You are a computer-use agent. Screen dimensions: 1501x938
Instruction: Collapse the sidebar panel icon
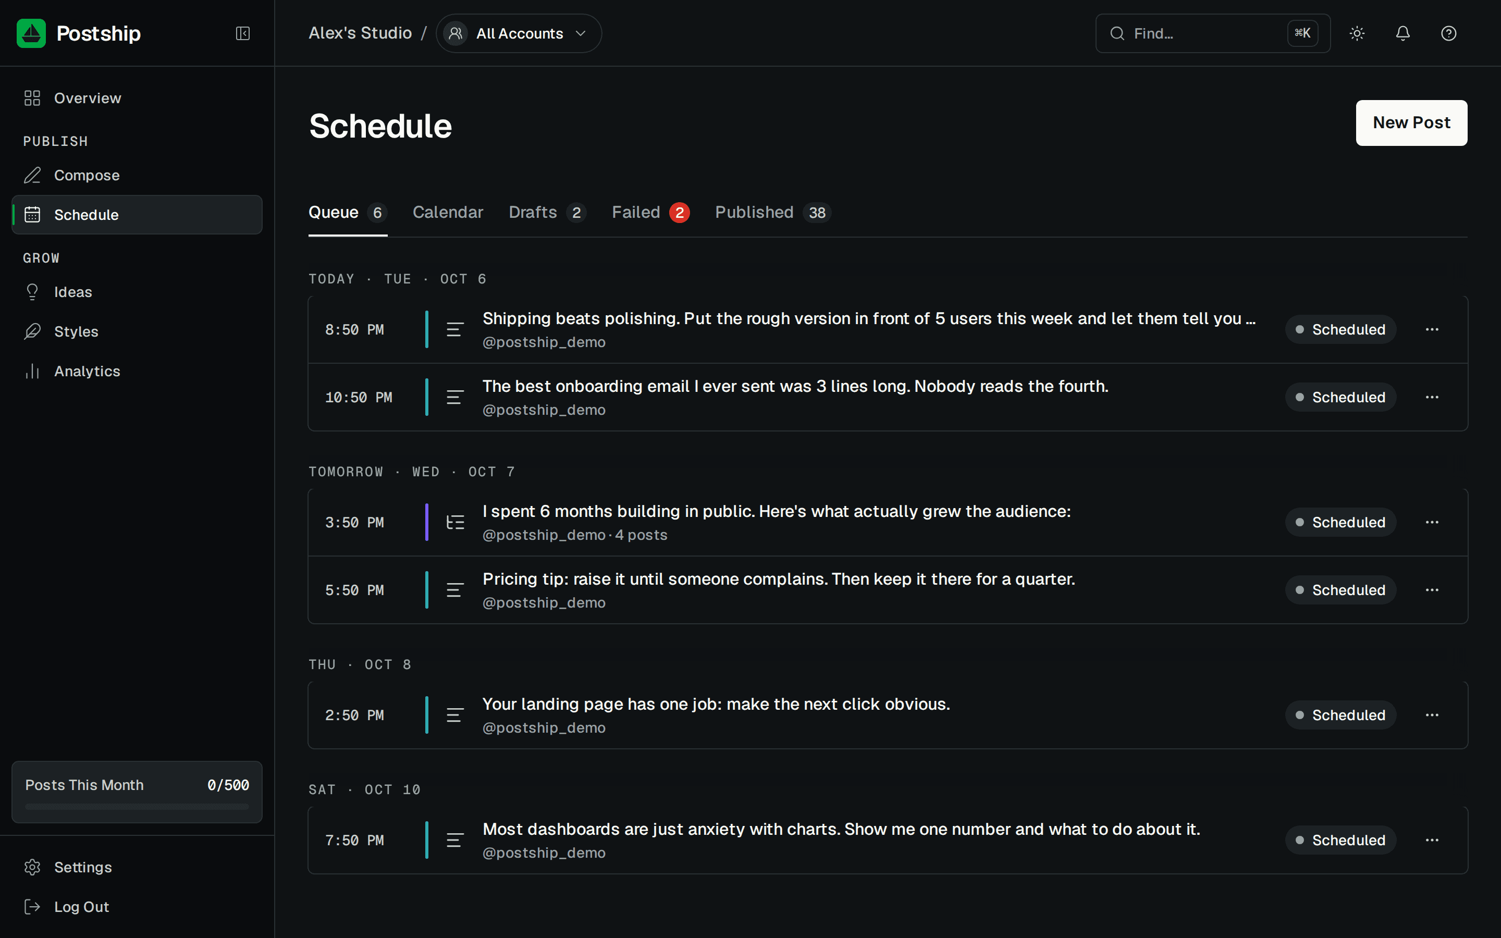242,33
